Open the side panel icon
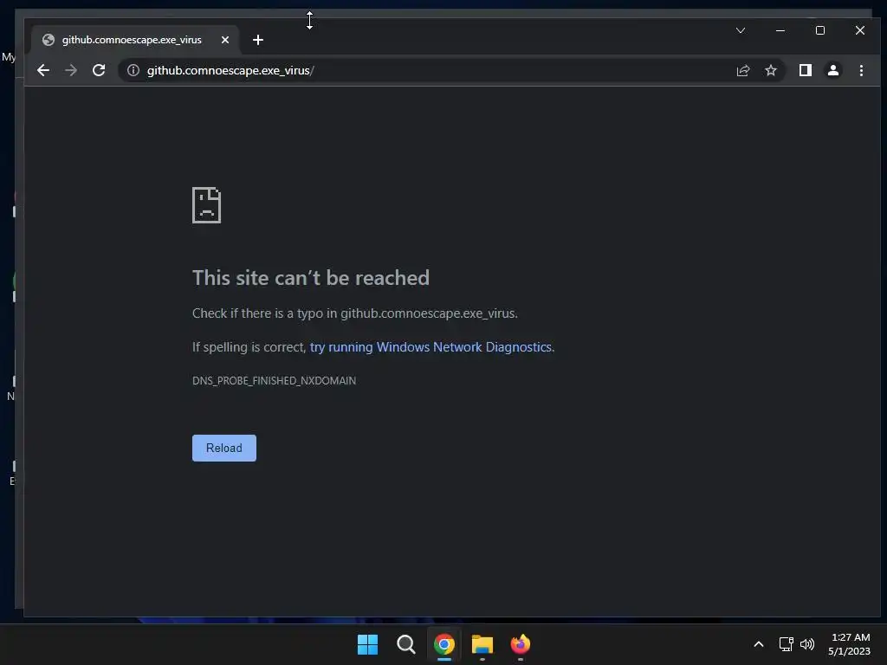 (x=805, y=70)
